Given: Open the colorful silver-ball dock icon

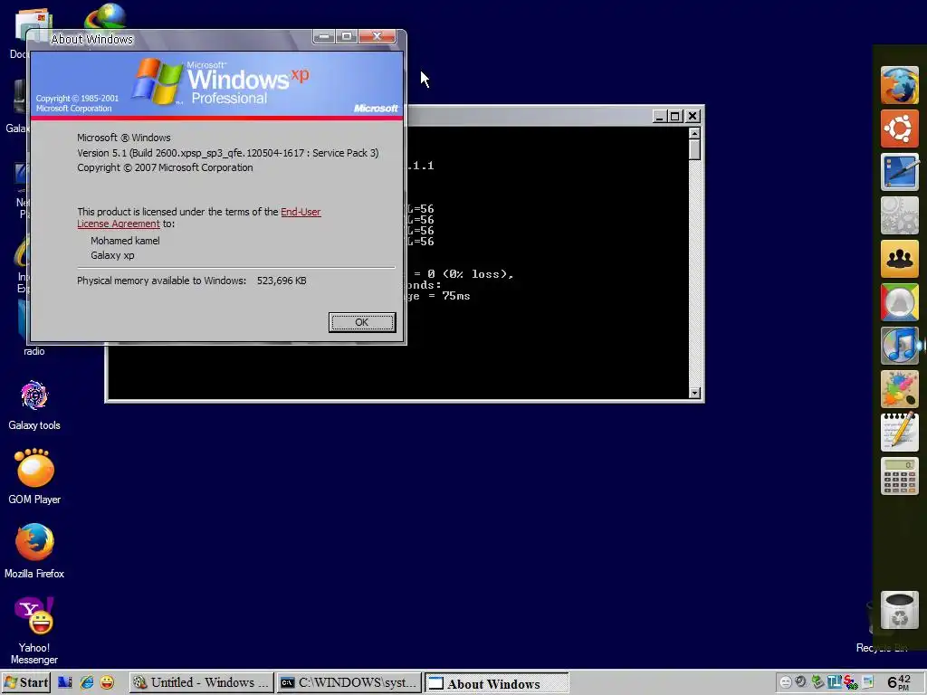Looking at the screenshot, I should point(899,302).
